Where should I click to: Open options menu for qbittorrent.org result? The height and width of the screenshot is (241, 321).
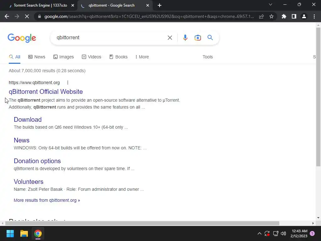click(x=68, y=83)
